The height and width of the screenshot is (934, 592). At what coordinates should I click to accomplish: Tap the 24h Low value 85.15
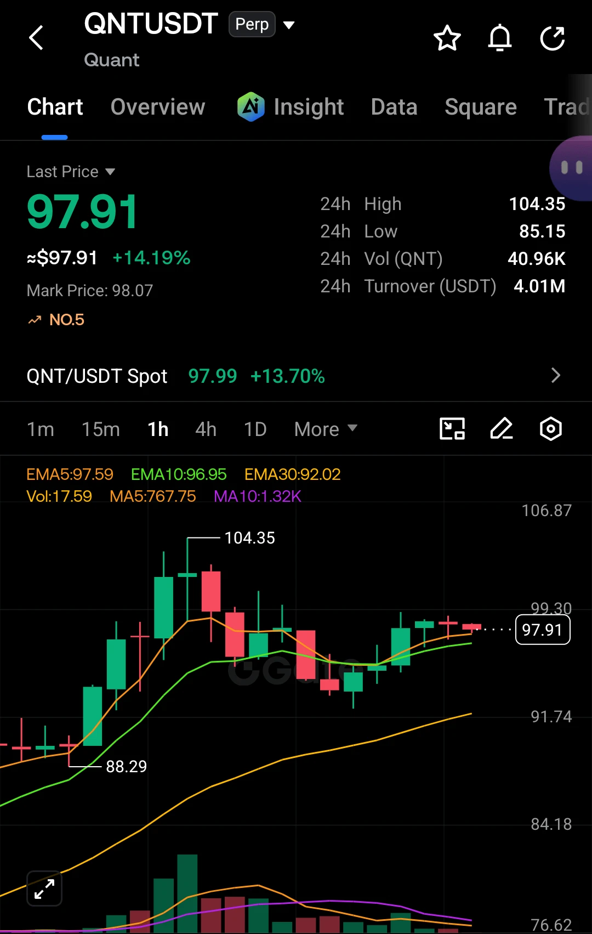click(542, 231)
